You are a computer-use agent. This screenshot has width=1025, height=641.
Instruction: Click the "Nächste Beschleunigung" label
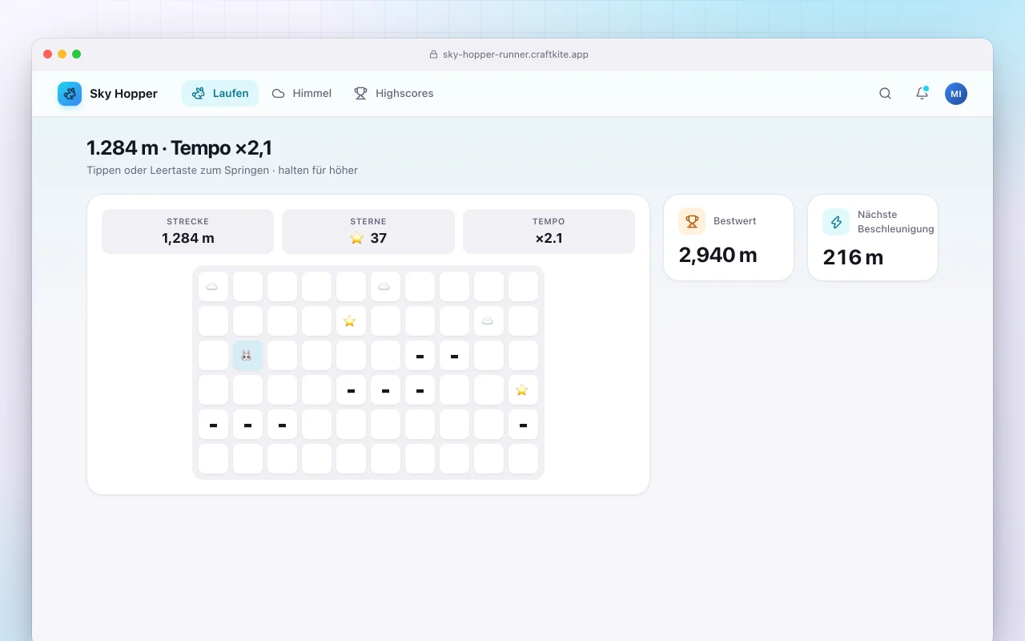[895, 222]
